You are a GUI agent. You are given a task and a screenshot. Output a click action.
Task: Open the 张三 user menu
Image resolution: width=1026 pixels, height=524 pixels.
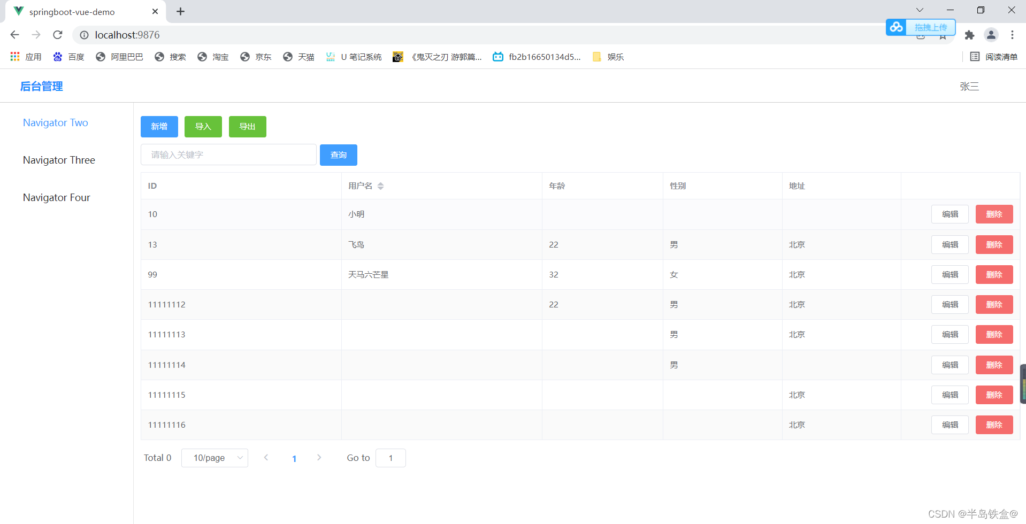pos(969,86)
